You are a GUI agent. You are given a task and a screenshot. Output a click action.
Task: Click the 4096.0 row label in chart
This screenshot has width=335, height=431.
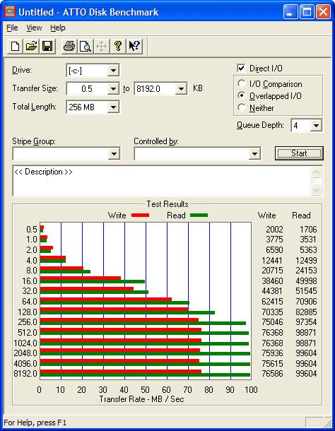25,364
